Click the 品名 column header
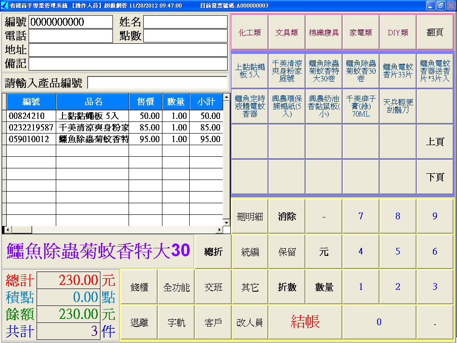This screenshot has height=343, width=457. [92, 102]
